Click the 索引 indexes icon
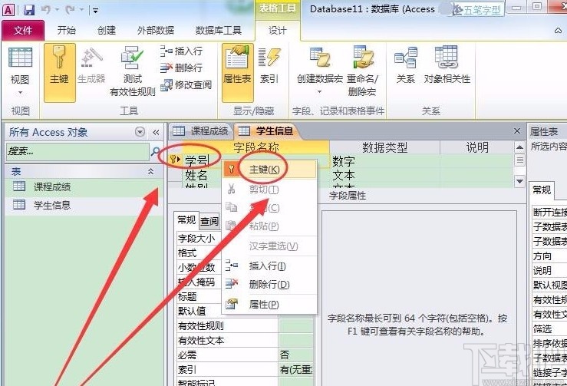Image resolution: width=567 pixels, height=386 pixels. (x=269, y=65)
